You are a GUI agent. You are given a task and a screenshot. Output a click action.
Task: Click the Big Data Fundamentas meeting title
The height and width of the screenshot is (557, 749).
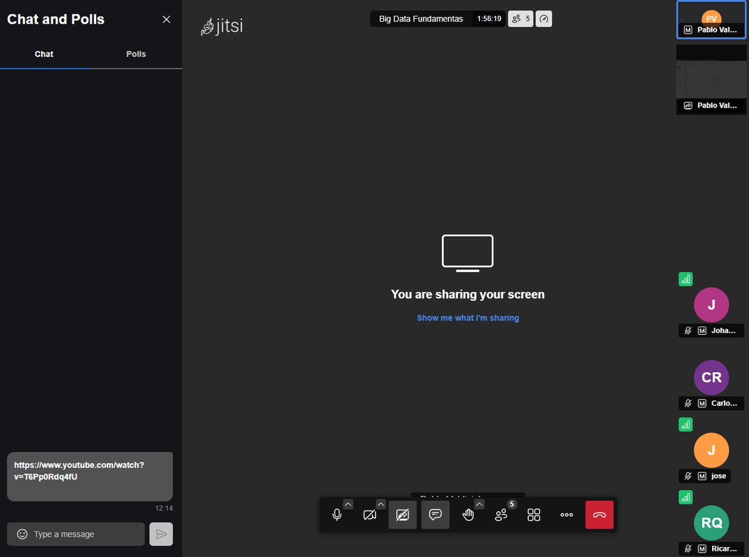point(421,19)
